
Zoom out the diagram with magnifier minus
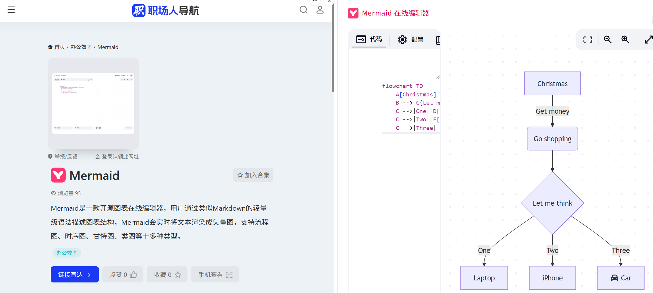coord(608,40)
